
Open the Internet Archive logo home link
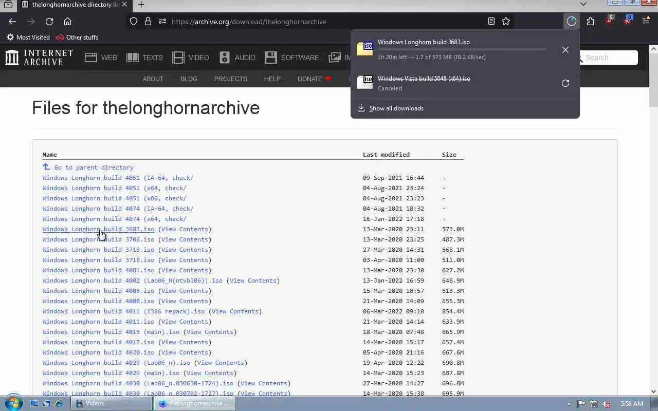(39, 58)
